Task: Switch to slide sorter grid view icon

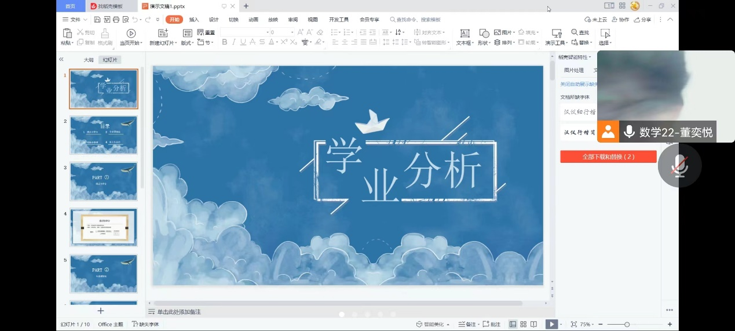Action: tap(523, 324)
